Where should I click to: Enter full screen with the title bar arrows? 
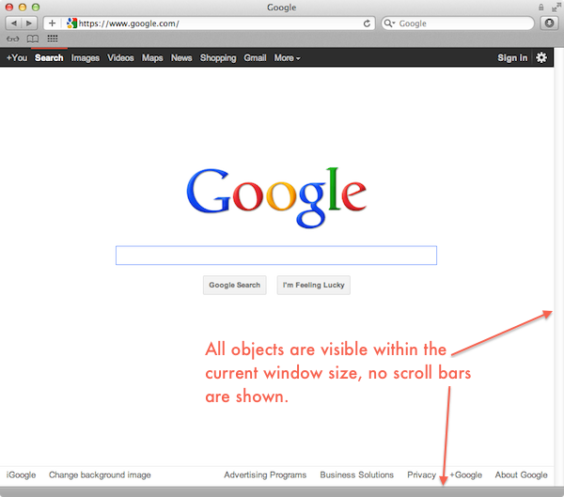tap(556, 8)
